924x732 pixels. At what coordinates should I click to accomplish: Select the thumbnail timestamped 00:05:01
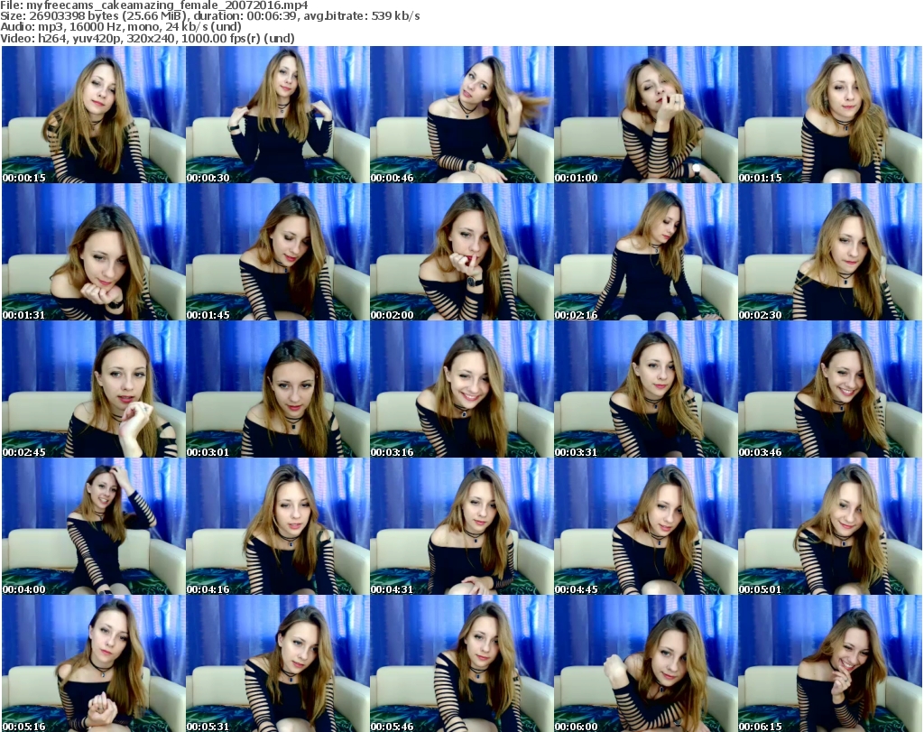830,526
